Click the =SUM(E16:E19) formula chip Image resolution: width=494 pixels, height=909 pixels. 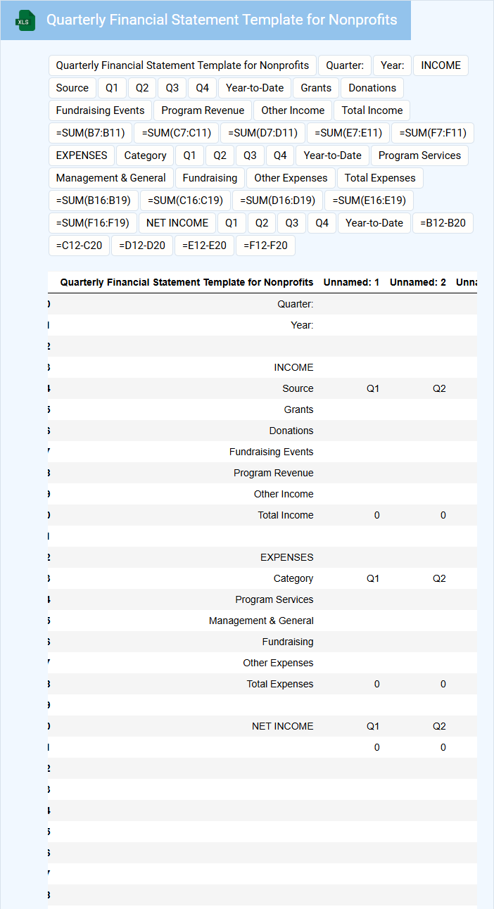tap(369, 201)
